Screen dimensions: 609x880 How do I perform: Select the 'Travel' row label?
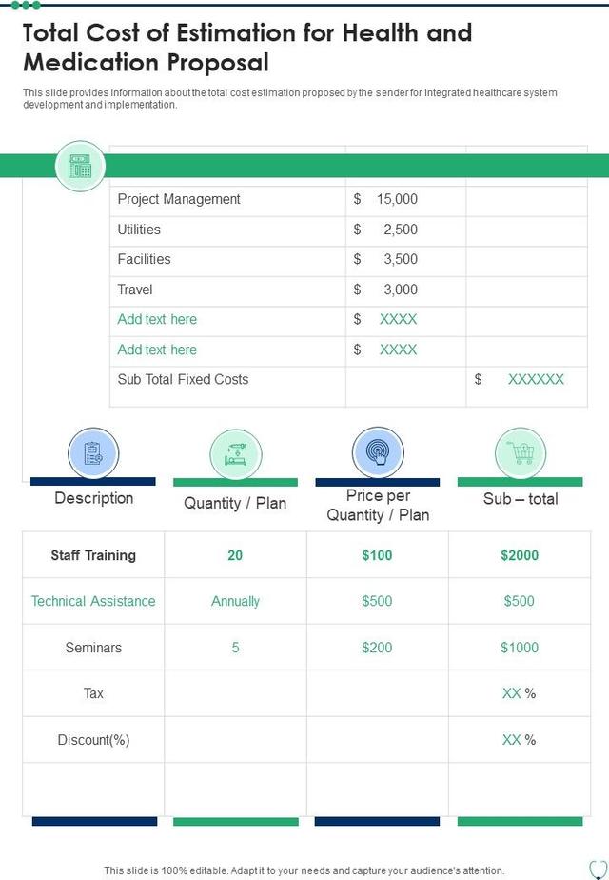tap(134, 290)
